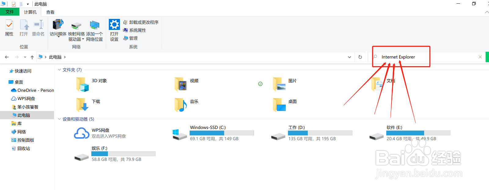Click the D: drive usage bar
Screen dimensions: 489x190
tap(320, 133)
